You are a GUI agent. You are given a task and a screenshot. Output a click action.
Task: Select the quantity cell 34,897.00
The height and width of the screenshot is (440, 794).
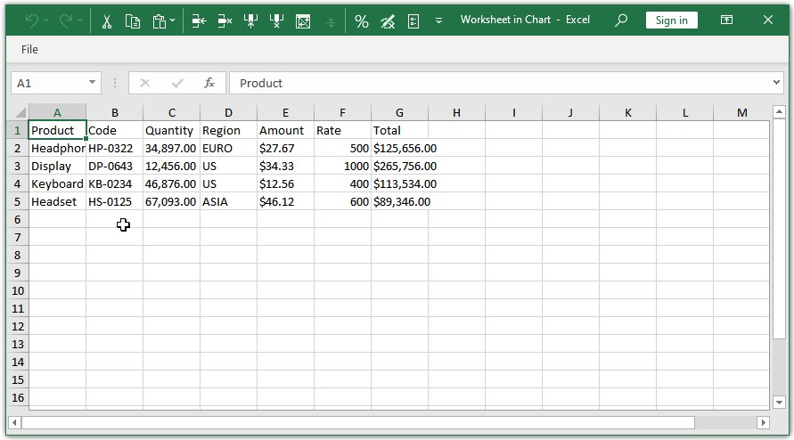[172, 148]
